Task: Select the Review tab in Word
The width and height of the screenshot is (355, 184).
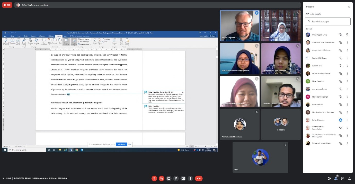Action: (x=59, y=36)
